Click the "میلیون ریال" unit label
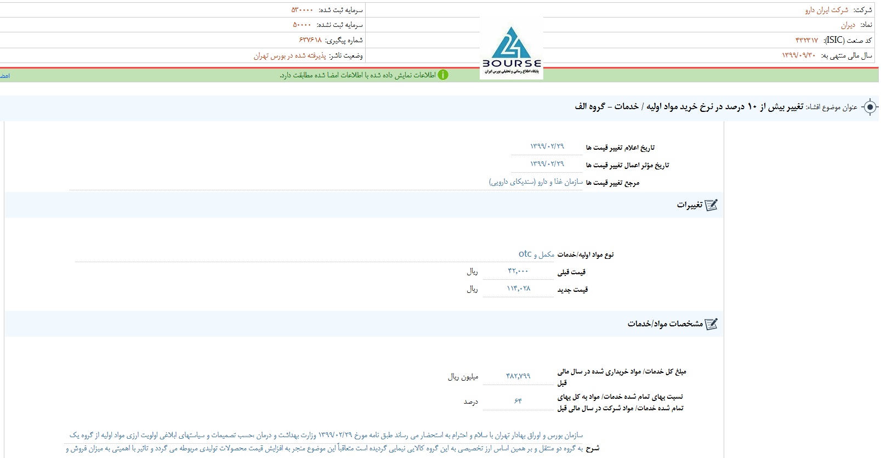This screenshot has height=458, width=881. [463, 376]
